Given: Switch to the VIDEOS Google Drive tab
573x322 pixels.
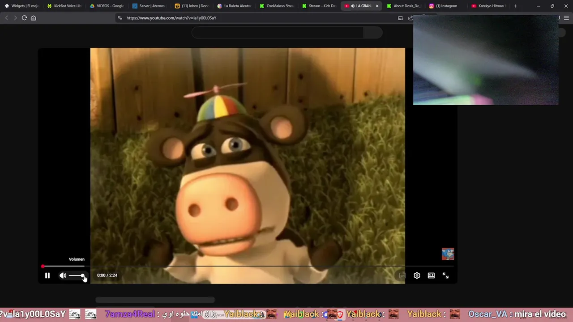Looking at the screenshot, I should click(x=107, y=6).
